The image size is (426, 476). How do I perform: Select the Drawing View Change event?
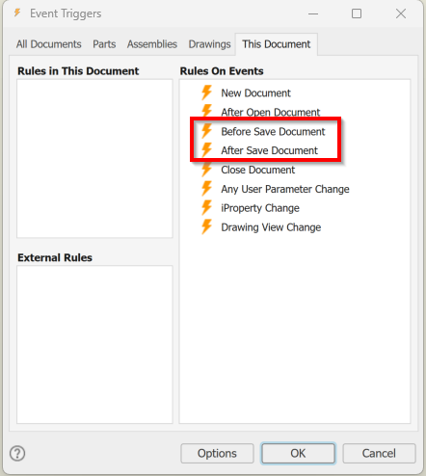tap(271, 227)
